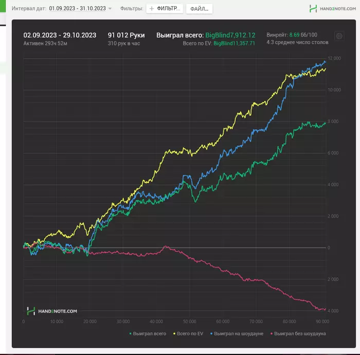The height and width of the screenshot is (355, 360).
Task: Select the date range text '02.09.2023 - 29.10.2023'
Action: coord(60,35)
